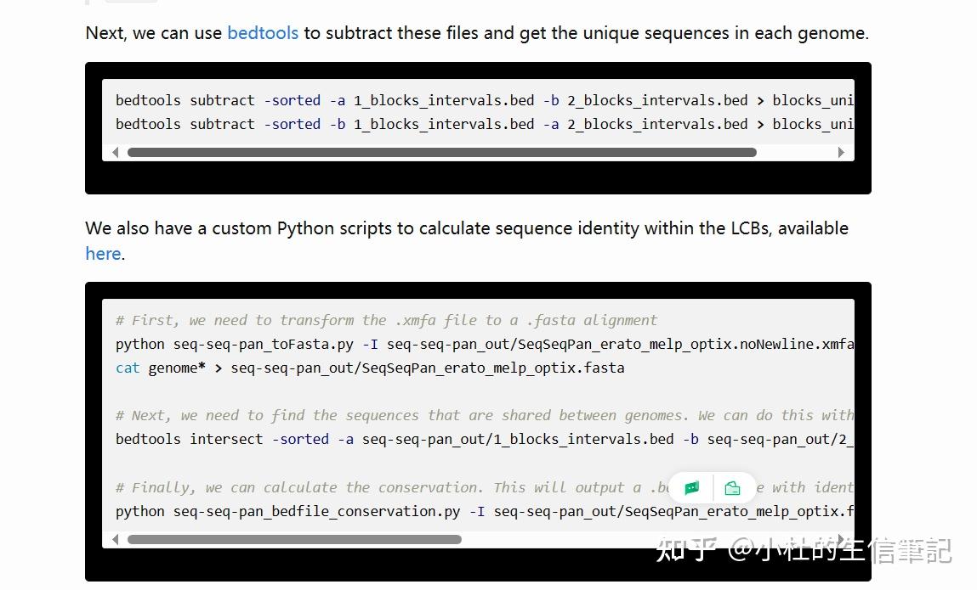Click the green chat bubble floating icon
Screen dimensions: 977x590
pyautogui.click(x=691, y=488)
